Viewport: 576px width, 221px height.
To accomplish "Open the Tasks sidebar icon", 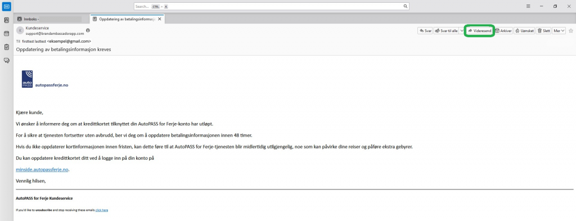I will [x=6, y=47].
